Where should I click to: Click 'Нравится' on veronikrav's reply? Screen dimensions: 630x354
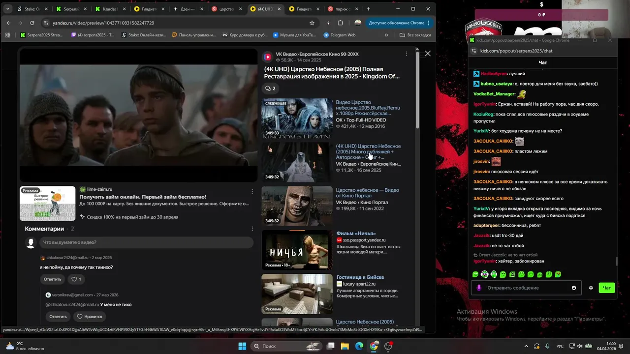(90, 317)
